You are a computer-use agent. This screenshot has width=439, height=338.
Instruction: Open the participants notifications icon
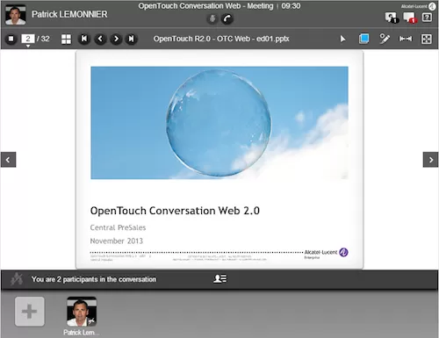click(392, 18)
